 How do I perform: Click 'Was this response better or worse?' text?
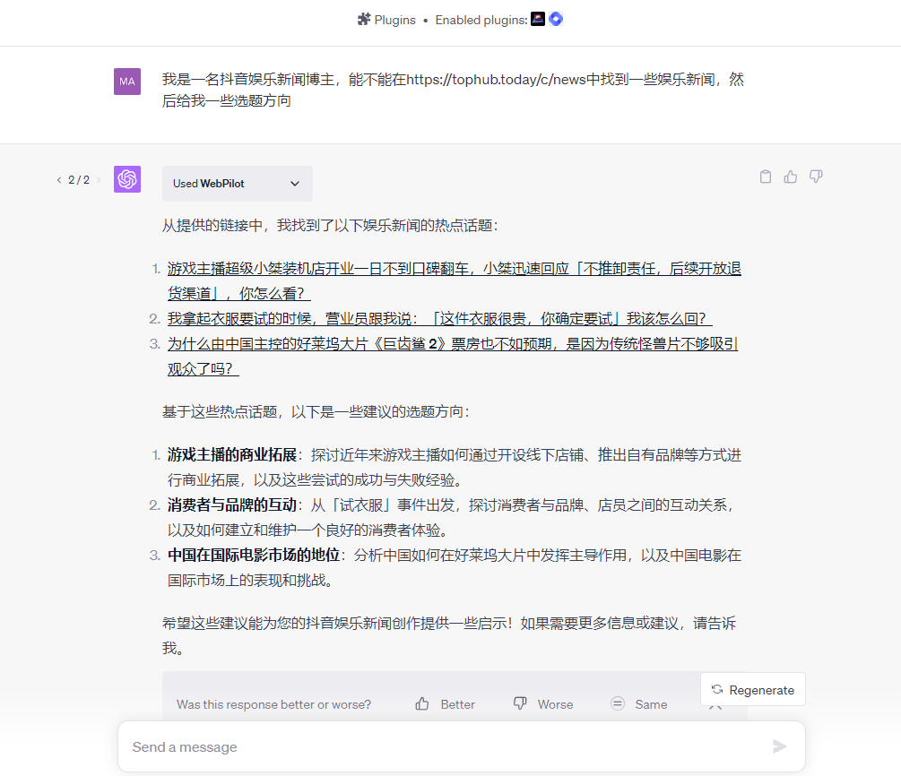[x=273, y=704]
